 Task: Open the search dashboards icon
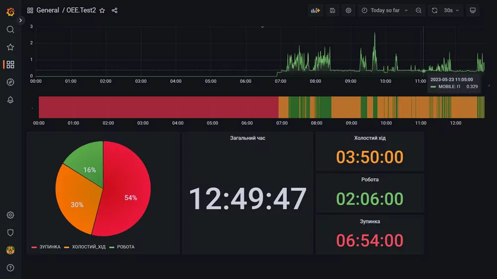click(x=10, y=29)
